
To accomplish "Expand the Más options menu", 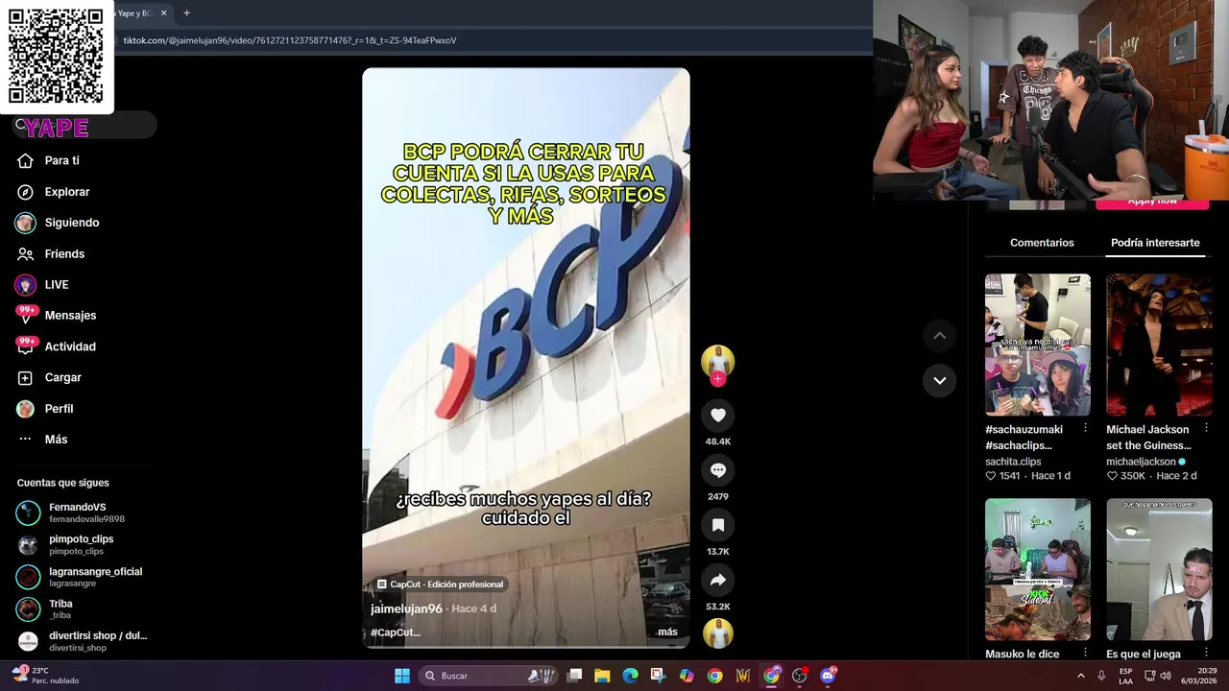I will [x=56, y=440].
